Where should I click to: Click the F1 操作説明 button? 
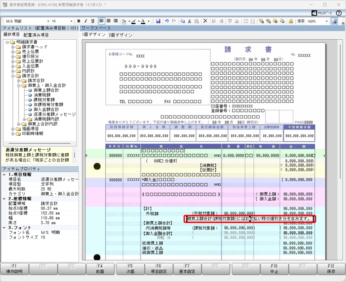(x=14, y=269)
